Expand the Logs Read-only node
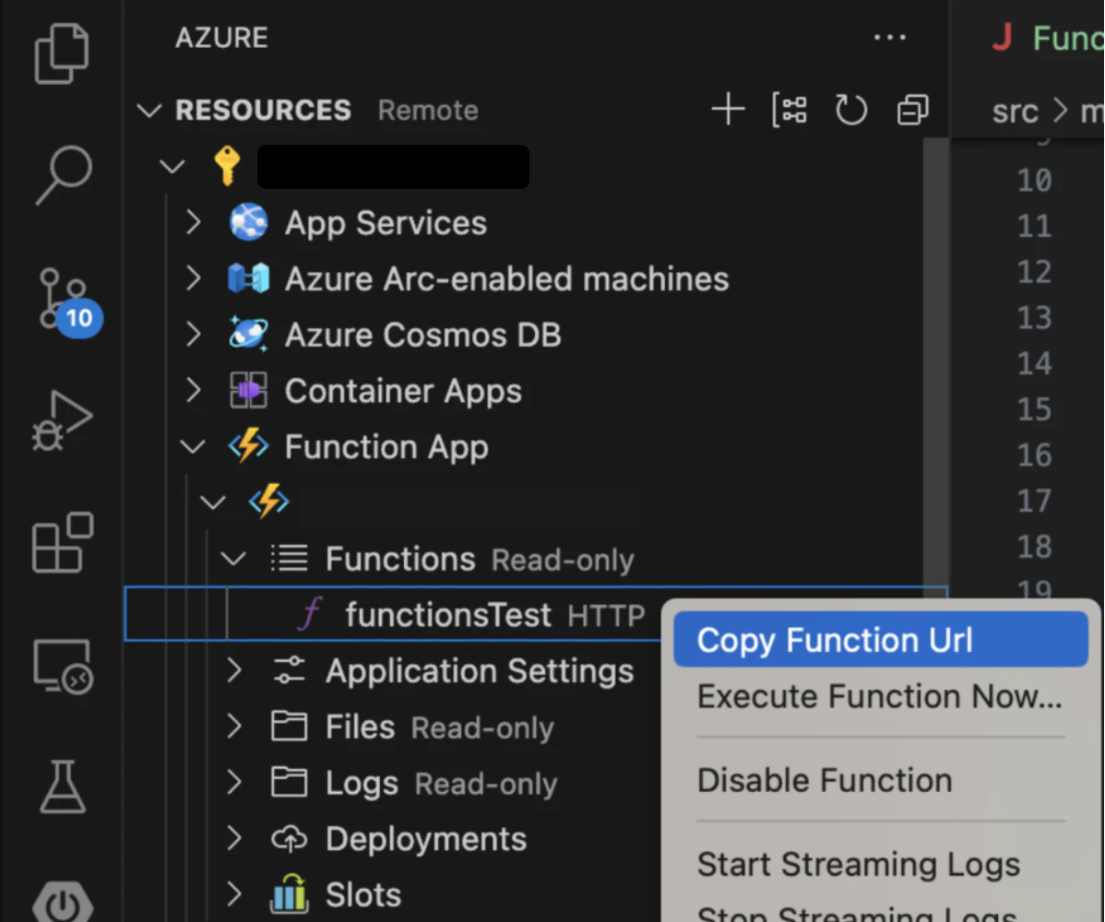The height and width of the screenshot is (922, 1105). coord(234,782)
